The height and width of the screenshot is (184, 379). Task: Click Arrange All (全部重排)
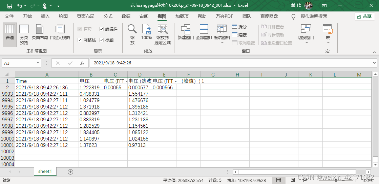click(204, 32)
